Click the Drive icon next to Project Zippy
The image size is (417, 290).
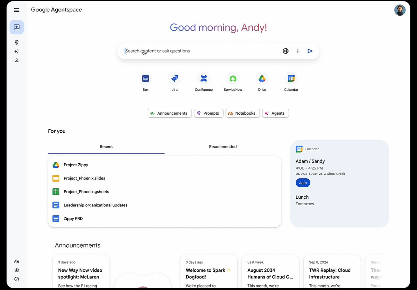56,165
